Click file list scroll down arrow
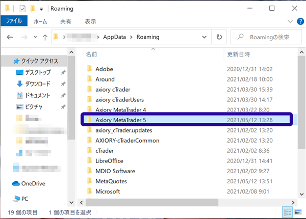Image resolution: width=306 pixels, height=219 pixels. (x=301, y=194)
